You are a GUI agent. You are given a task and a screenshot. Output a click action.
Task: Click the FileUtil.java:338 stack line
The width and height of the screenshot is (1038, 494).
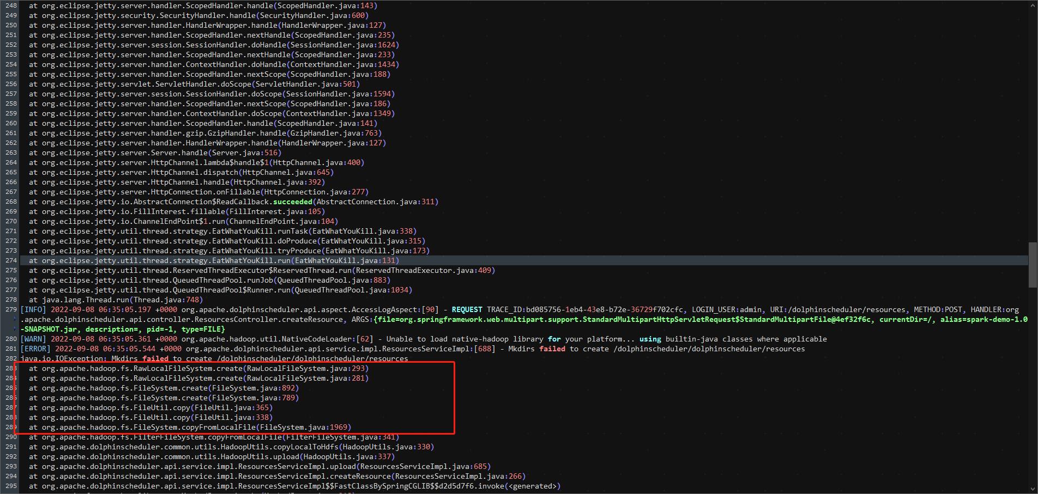[151, 417]
